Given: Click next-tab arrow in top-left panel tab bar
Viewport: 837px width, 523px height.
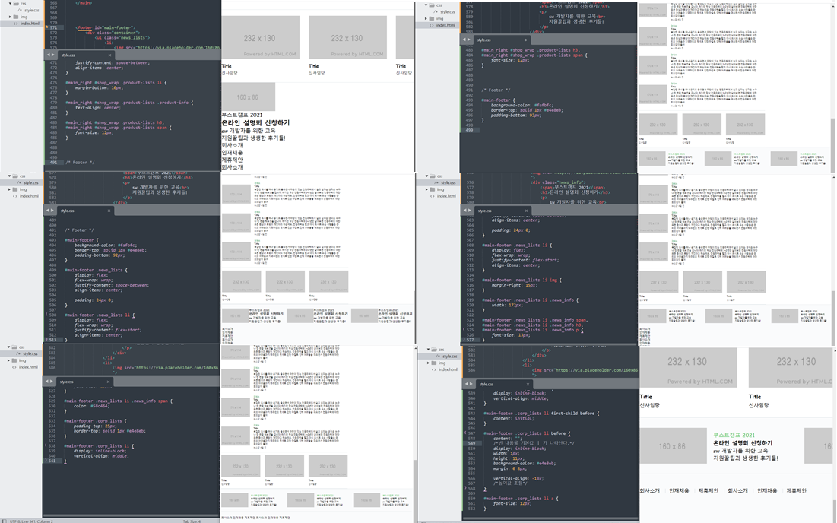Looking at the screenshot, I should click(53, 55).
